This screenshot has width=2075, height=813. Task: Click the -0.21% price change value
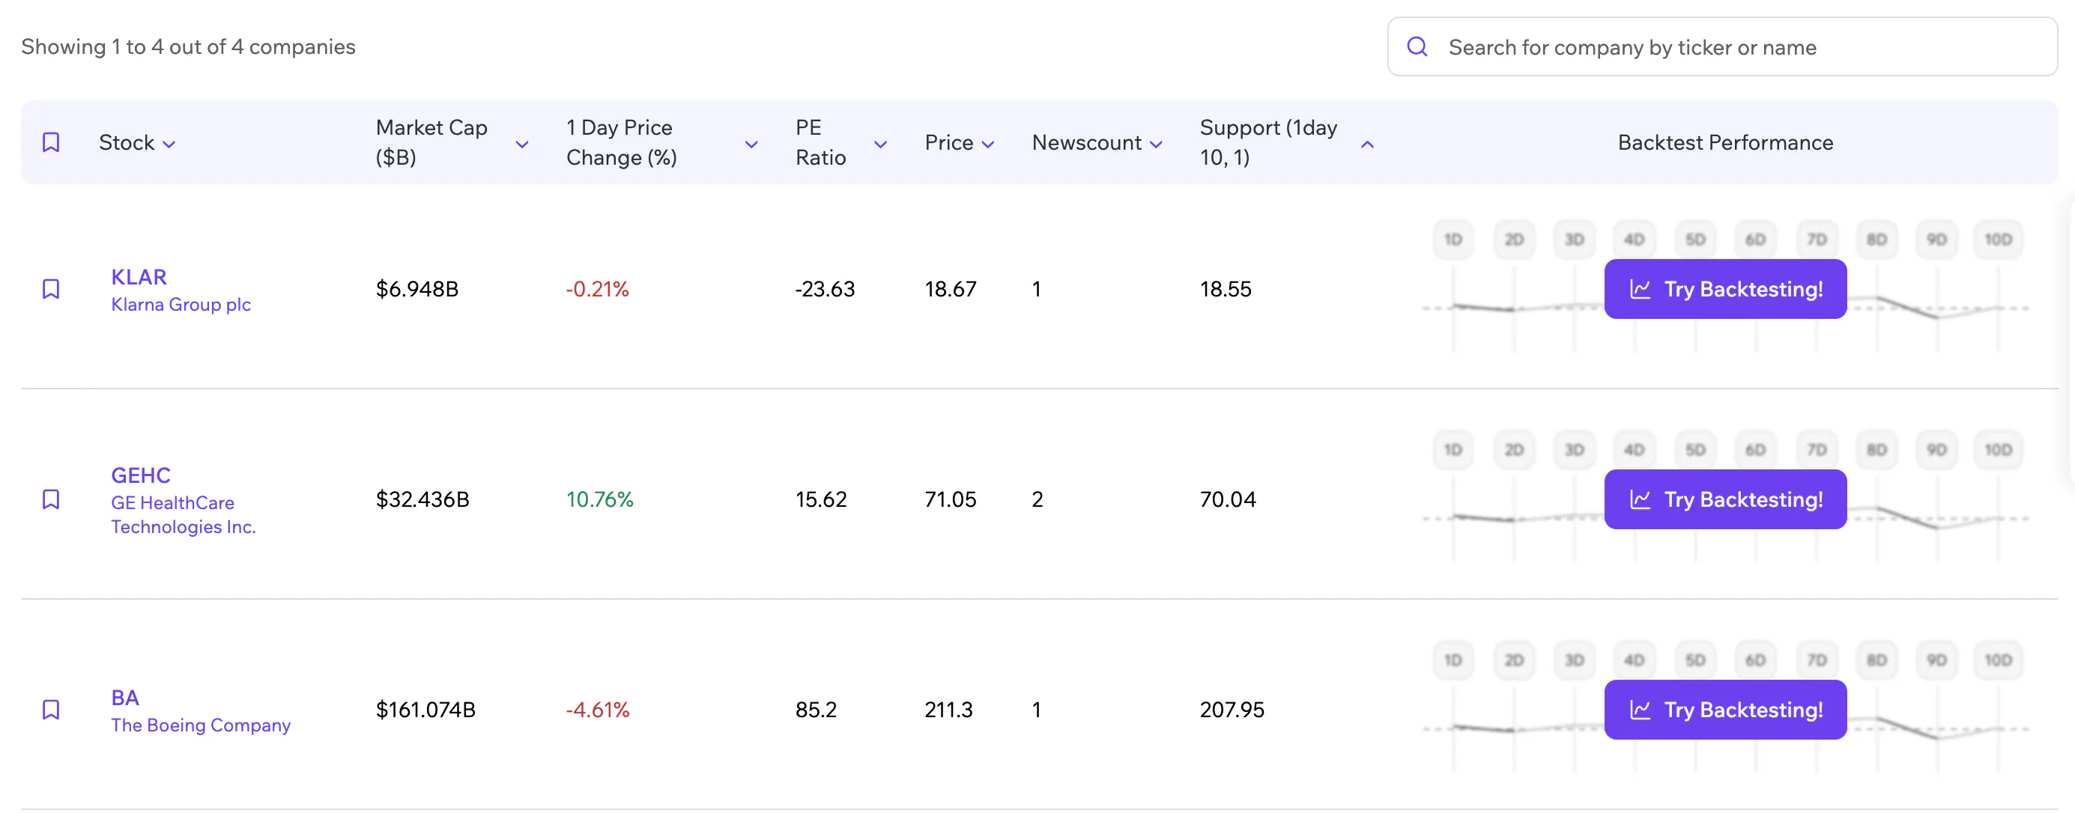tap(597, 289)
